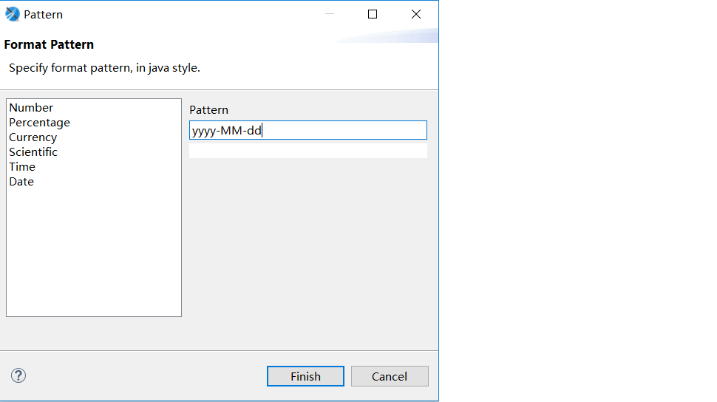Click the Pattern dialog title bar icon
The height and width of the screenshot is (402, 717).
pyautogui.click(x=13, y=14)
